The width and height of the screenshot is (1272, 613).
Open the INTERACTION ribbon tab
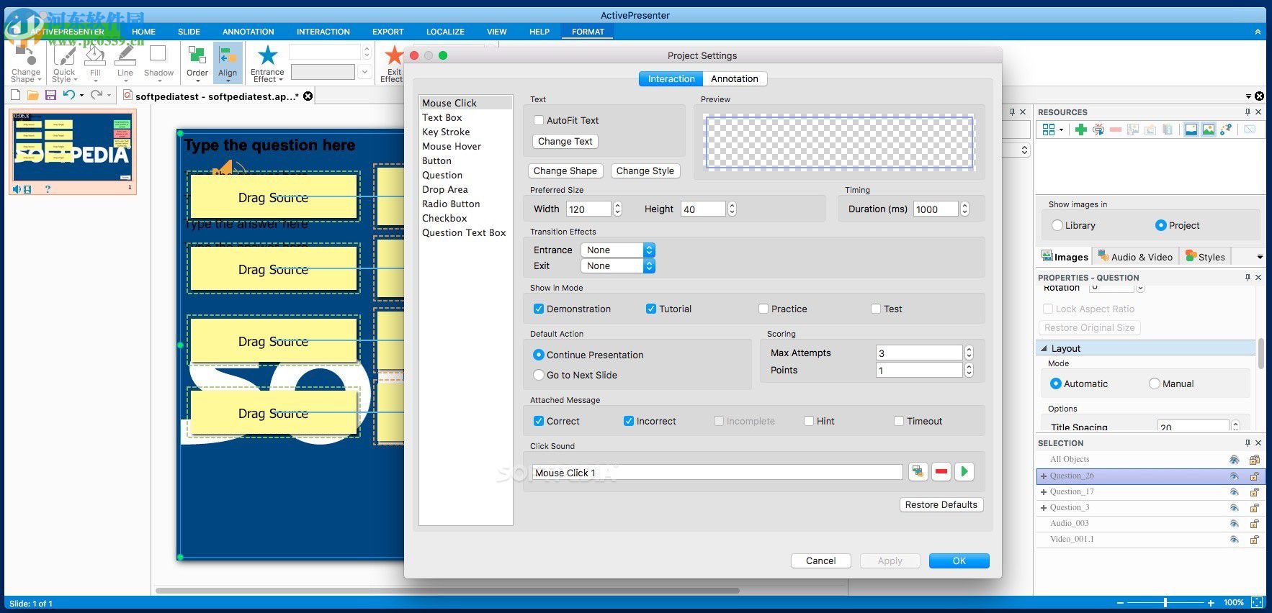coord(323,32)
